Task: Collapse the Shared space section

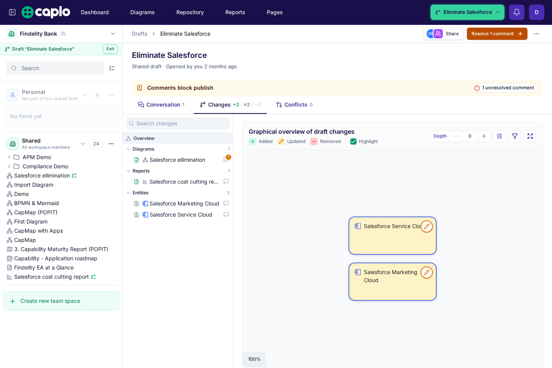Action: pyautogui.click(x=83, y=144)
